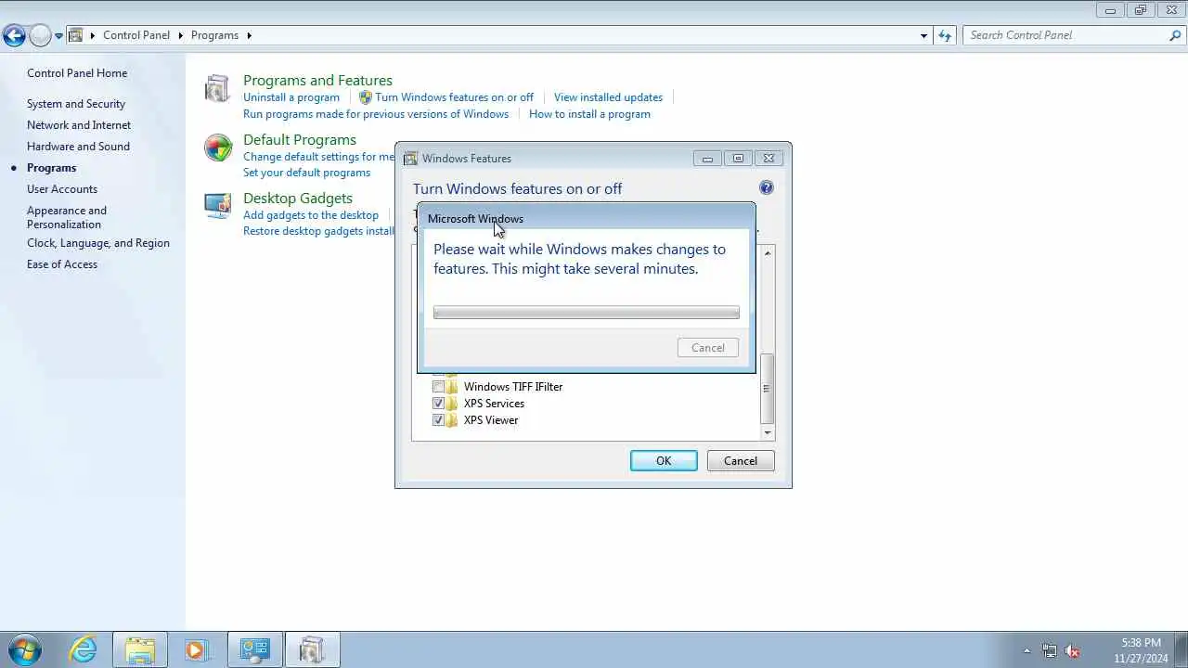Viewport: 1188px width, 668px height.
Task: Open Network and Internet category
Action: [79, 125]
